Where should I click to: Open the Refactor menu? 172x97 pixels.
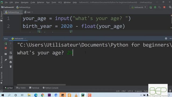point(41,2)
